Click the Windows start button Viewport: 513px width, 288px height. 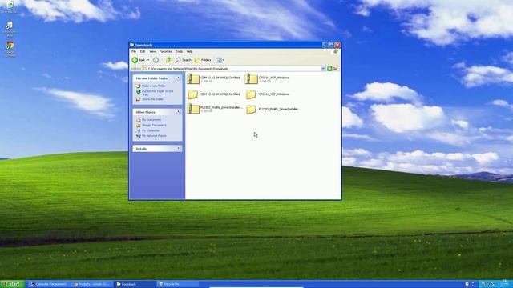[x=13, y=284]
